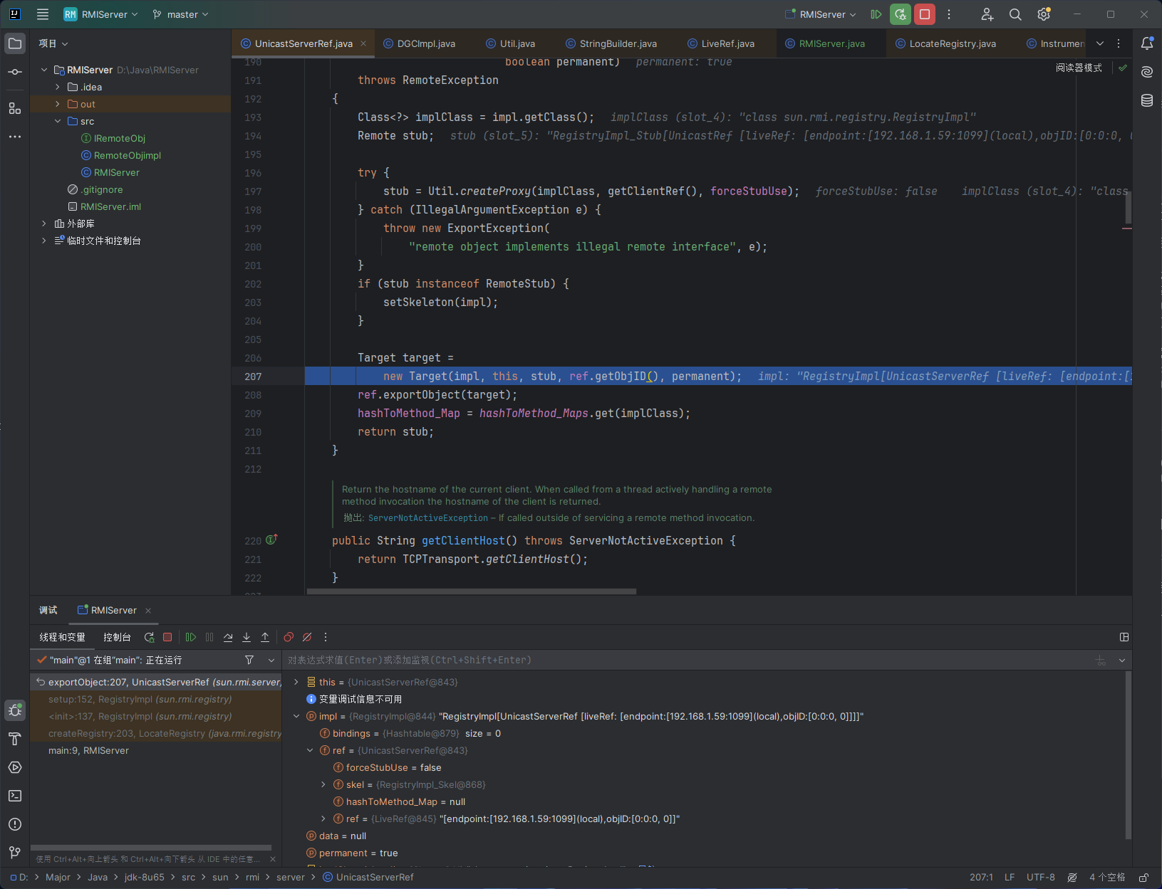Open the Git tool window
The width and height of the screenshot is (1162, 889).
(15, 853)
